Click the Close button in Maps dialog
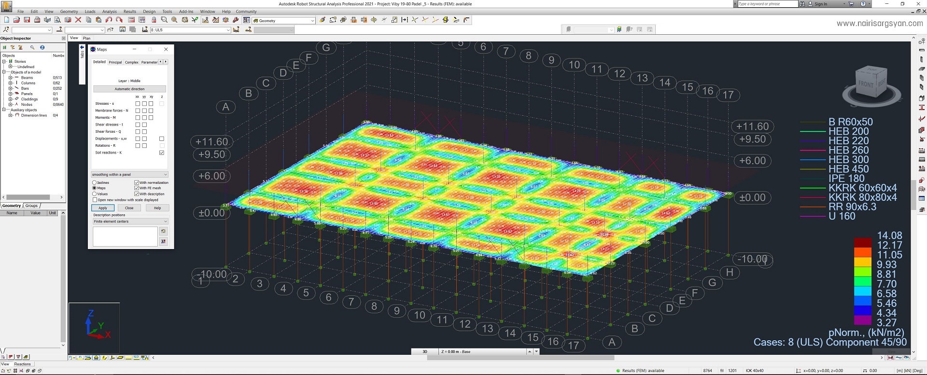 (x=129, y=208)
